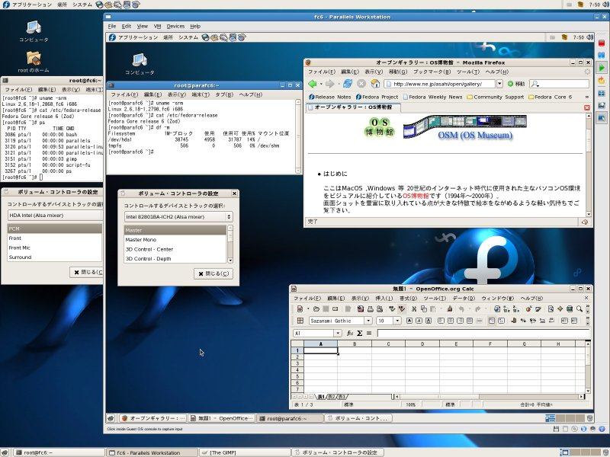The image size is (610, 457).
Task: Open Computer icon on host desktop
Action: tap(34, 31)
